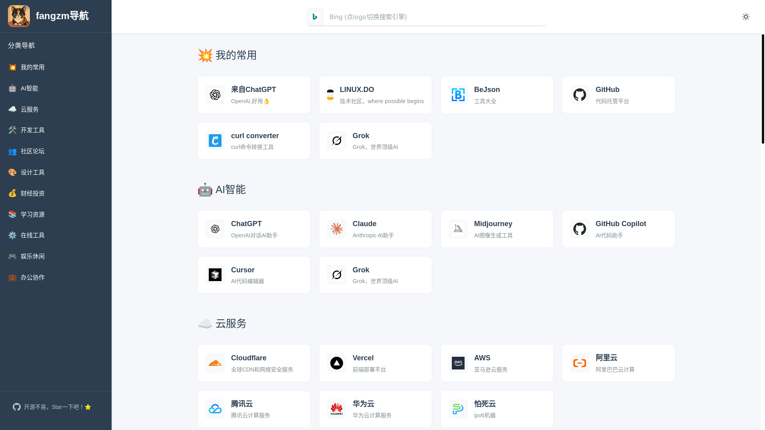Open the Claude card title
Image resolution: width=765 pixels, height=430 pixels.
point(365,224)
